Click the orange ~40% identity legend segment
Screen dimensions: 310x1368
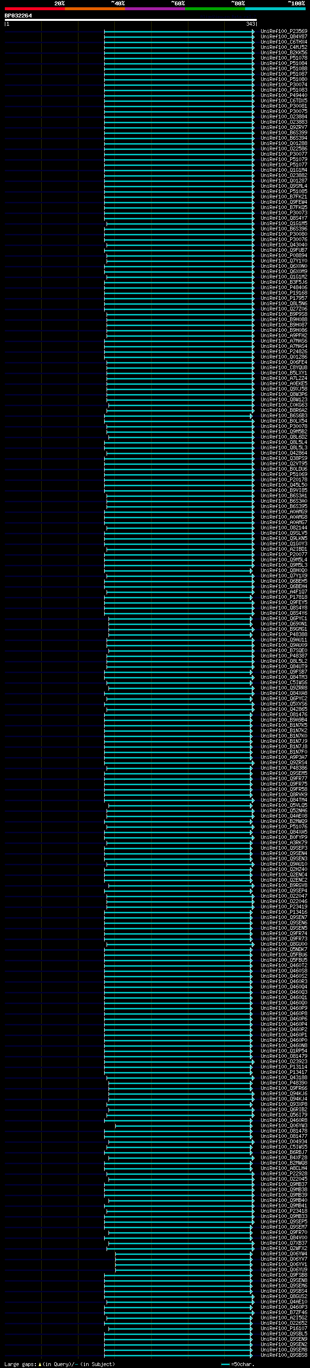coord(95,9)
